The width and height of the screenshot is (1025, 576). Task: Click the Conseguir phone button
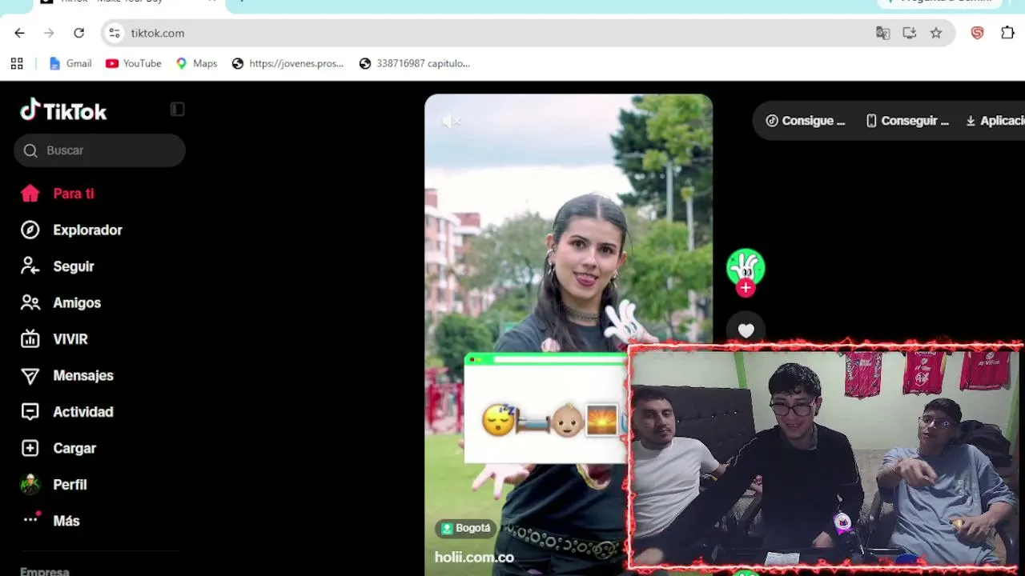(906, 121)
